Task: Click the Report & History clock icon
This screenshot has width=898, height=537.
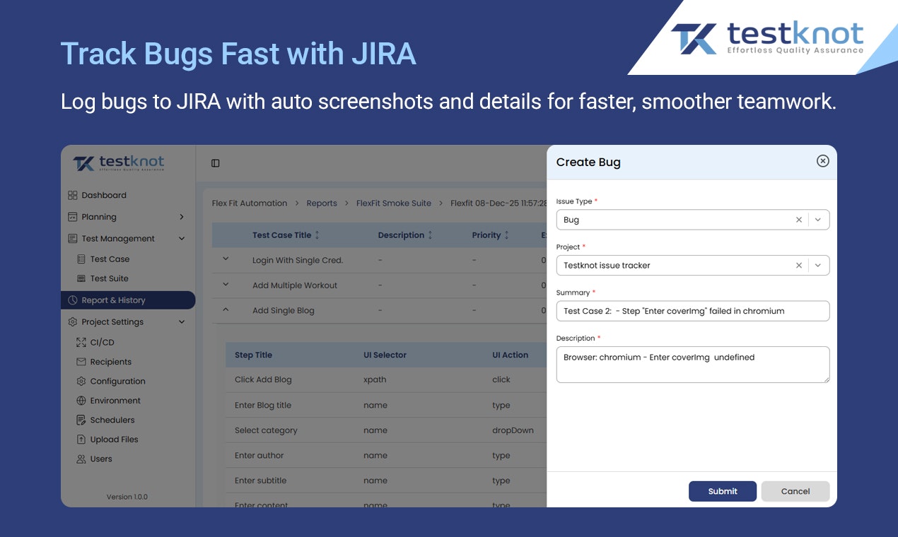Action: (73, 300)
